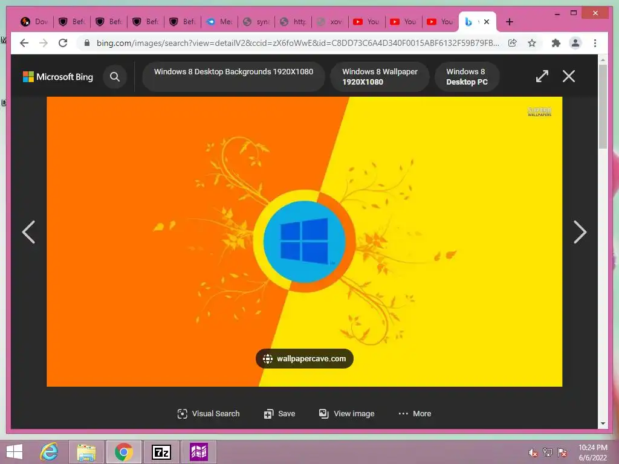Click the browser forward arrow
The width and height of the screenshot is (619, 464).
(44, 43)
